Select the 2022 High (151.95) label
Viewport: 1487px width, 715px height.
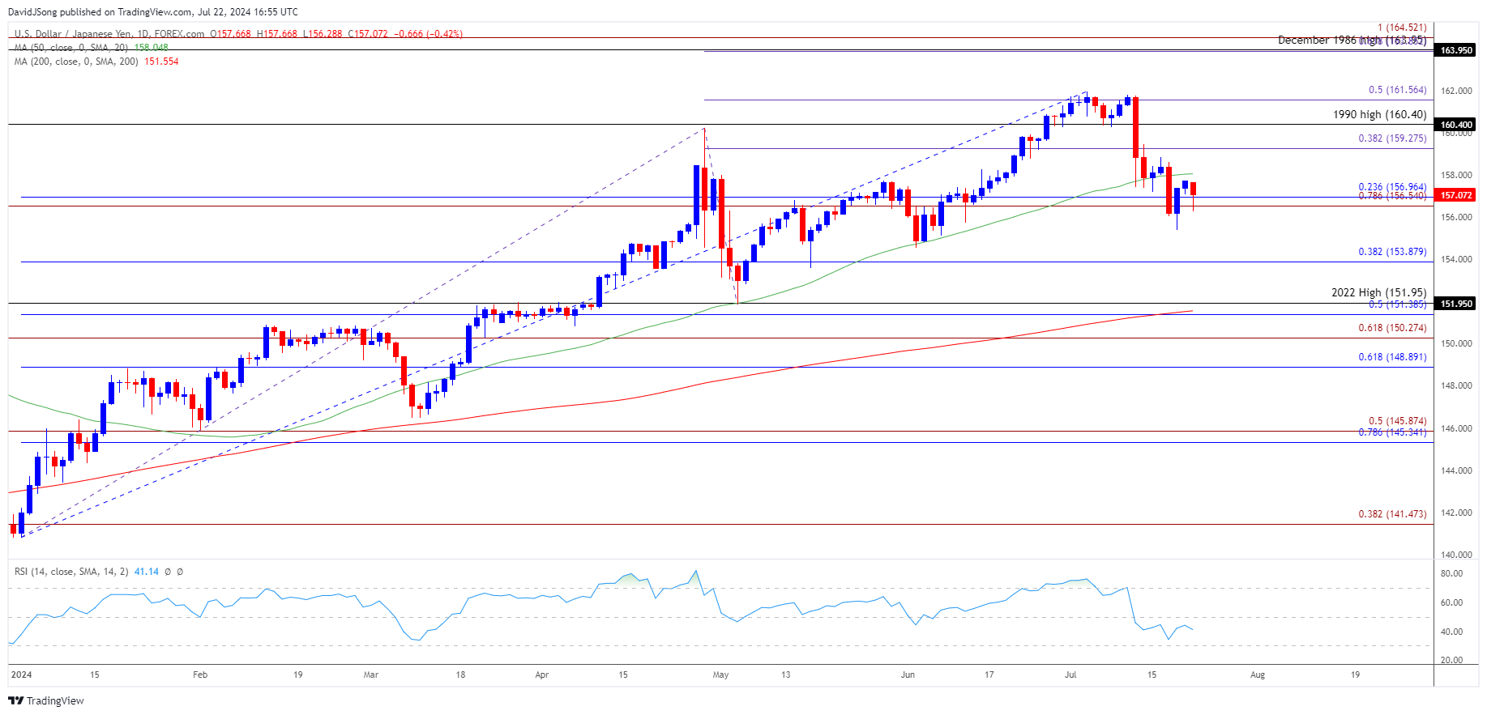click(1378, 292)
